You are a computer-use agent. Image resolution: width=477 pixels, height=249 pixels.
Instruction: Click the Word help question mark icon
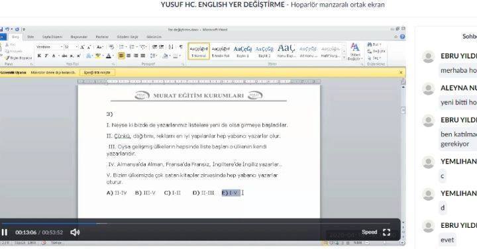(403, 37)
